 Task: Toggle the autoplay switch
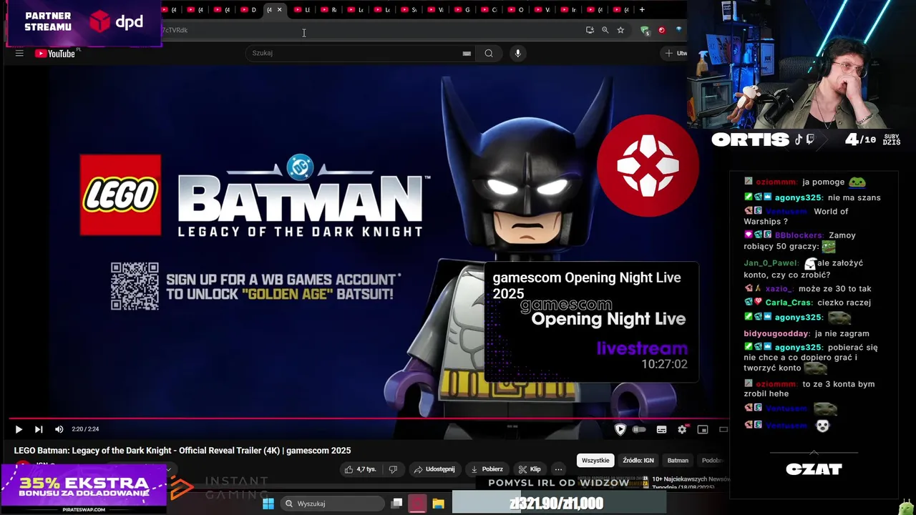pyautogui.click(x=640, y=429)
